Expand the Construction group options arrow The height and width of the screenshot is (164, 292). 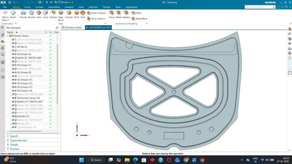(x=16, y=24)
